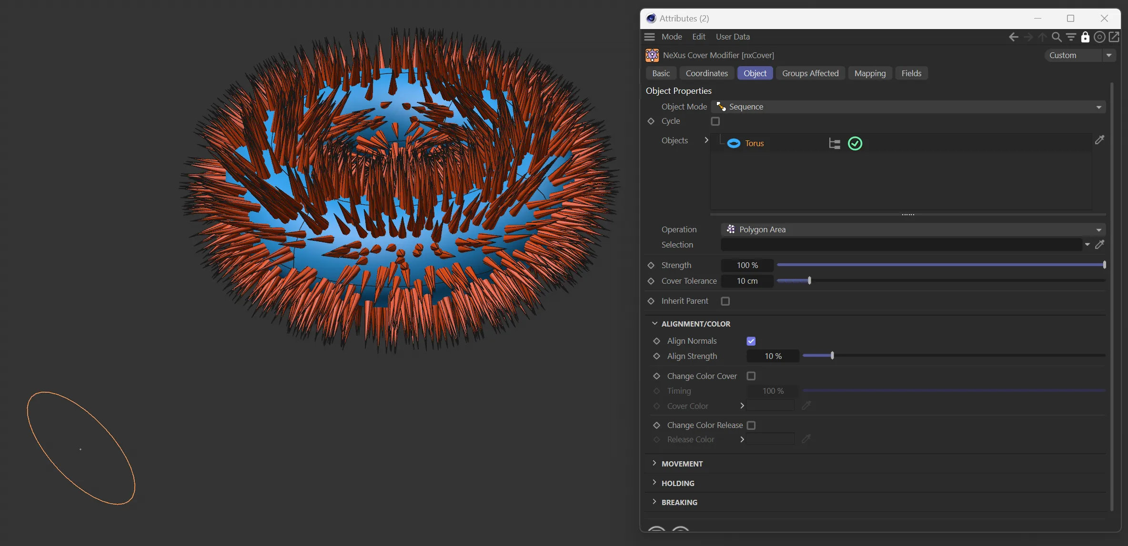
Task: Toggle the lock element icon
Action: [1085, 37]
